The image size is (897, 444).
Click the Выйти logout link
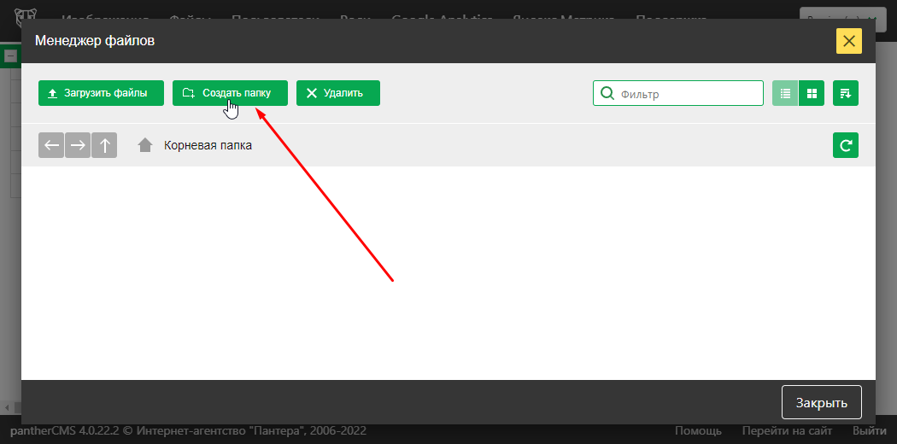[x=868, y=431]
